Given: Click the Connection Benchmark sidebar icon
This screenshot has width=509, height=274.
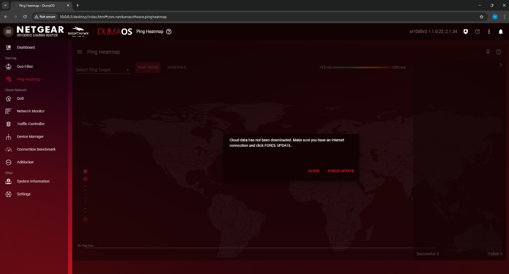Looking at the screenshot, I should point(8,149).
